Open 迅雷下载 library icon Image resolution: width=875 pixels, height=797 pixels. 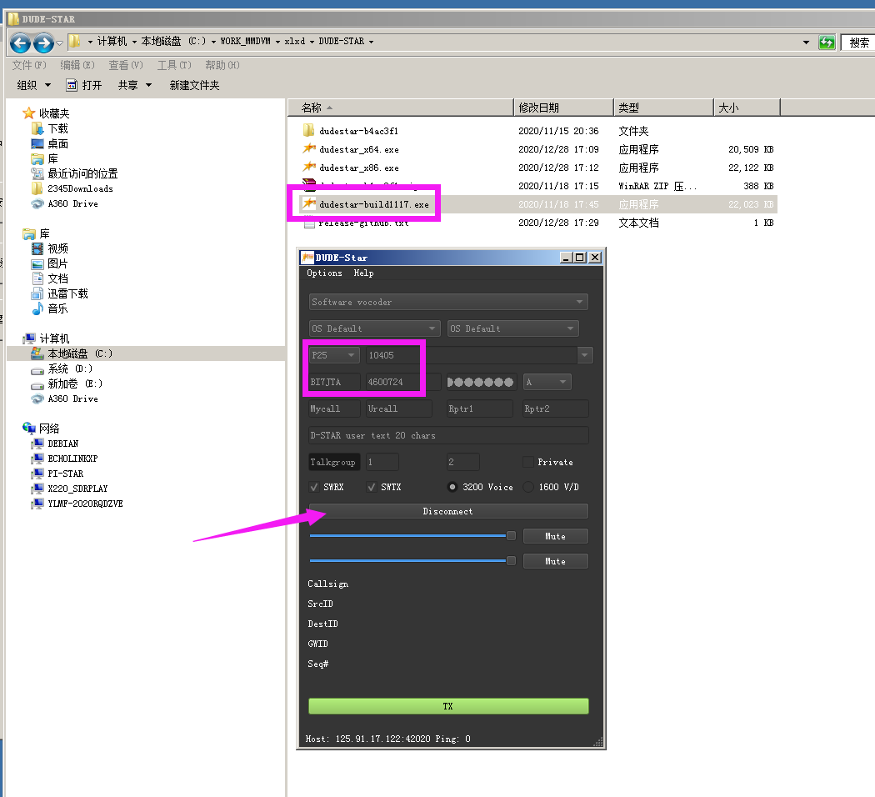pos(37,293)
